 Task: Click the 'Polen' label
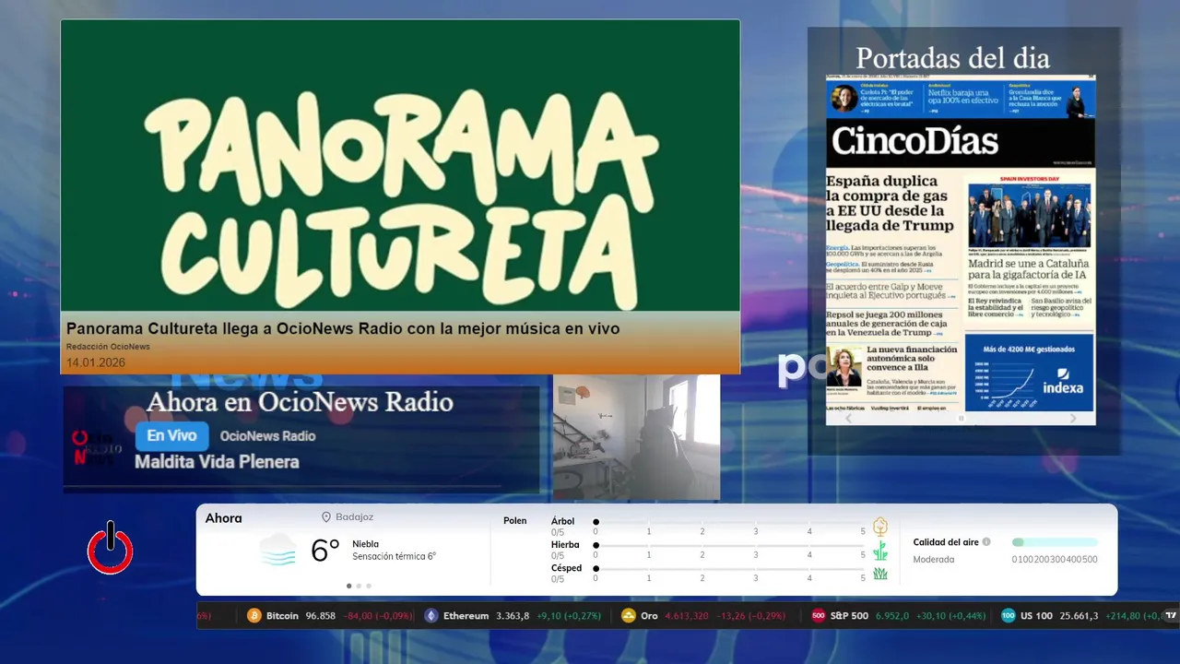(x=515, y=521)
